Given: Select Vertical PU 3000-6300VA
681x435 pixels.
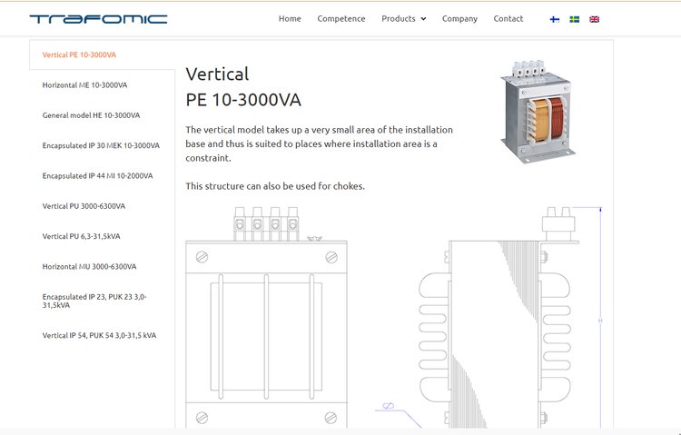Looking at the screenshot, I should click(84, 206).
